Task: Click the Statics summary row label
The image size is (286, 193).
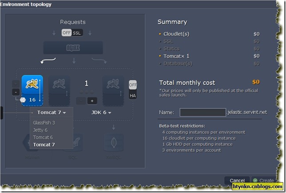Action: pos(171,49)
